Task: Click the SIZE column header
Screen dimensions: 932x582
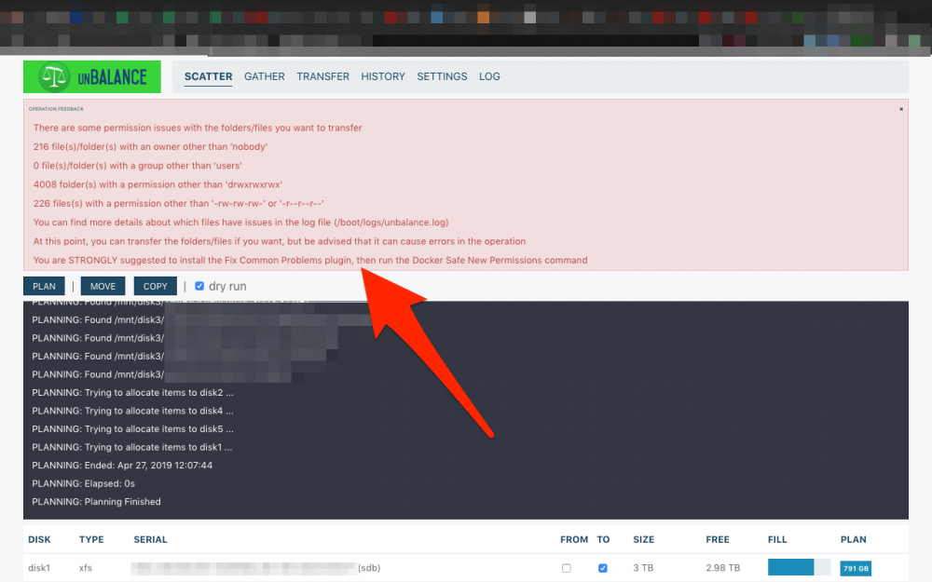Action: coord(644,540)
